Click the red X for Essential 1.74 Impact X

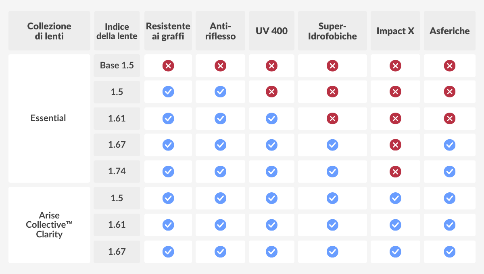tap(395, 172)
